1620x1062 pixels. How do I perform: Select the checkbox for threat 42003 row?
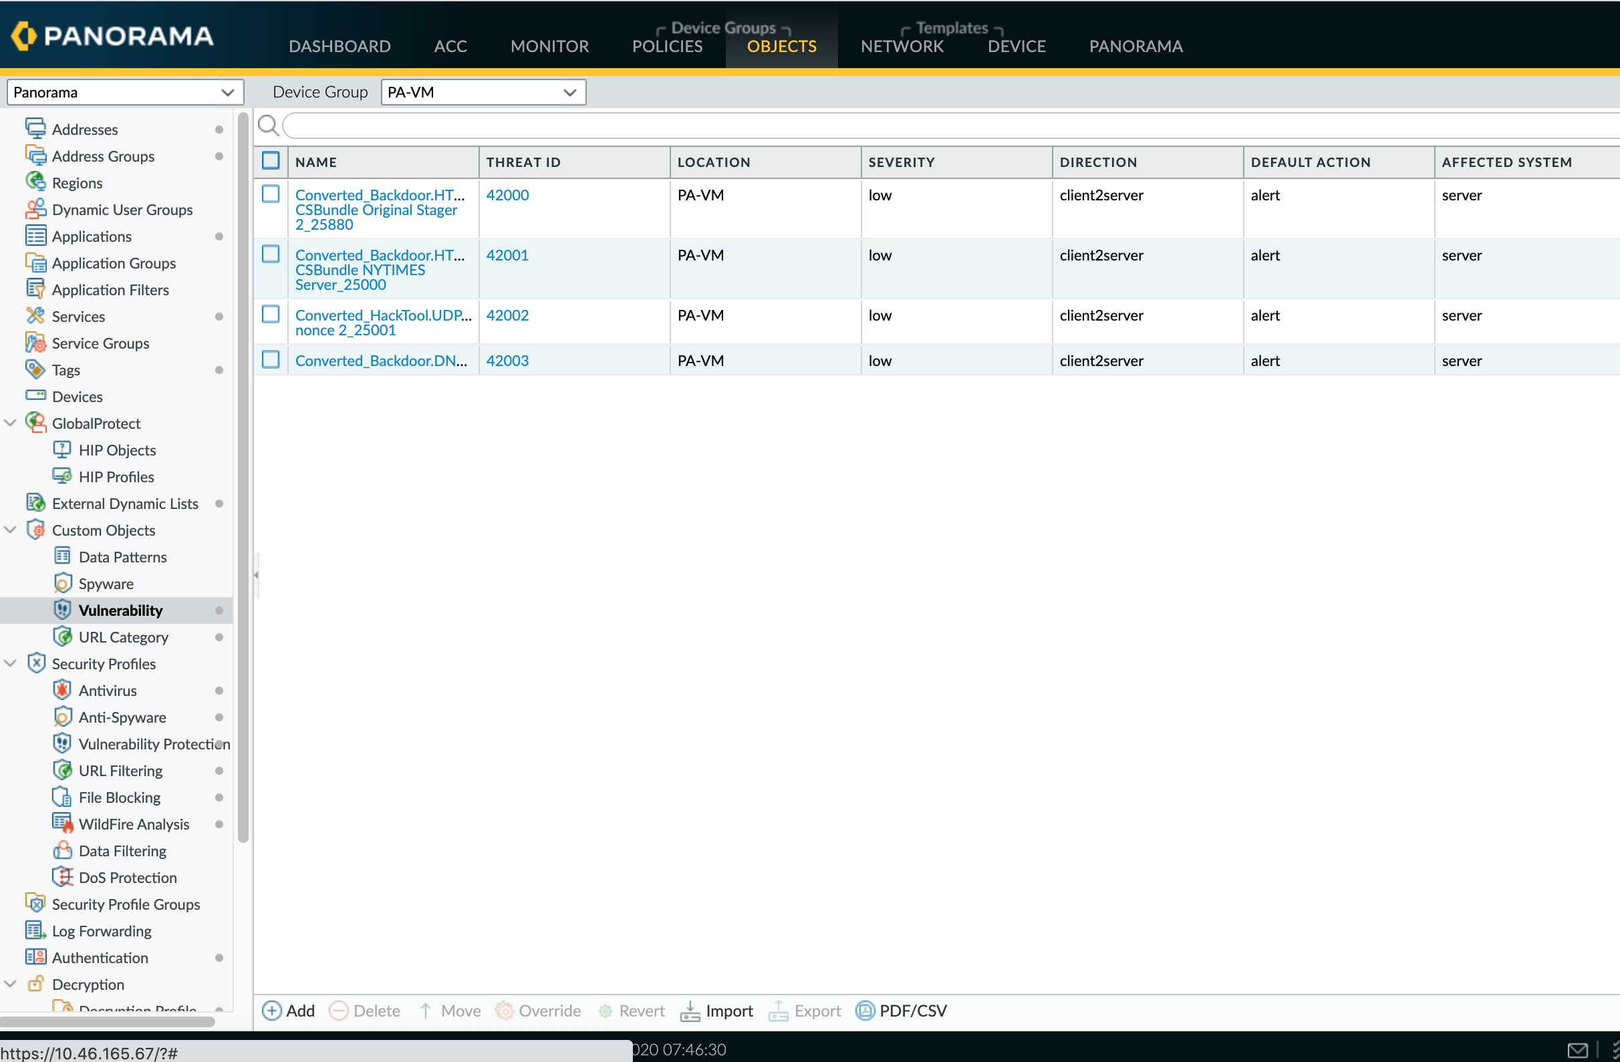[271, 360]
